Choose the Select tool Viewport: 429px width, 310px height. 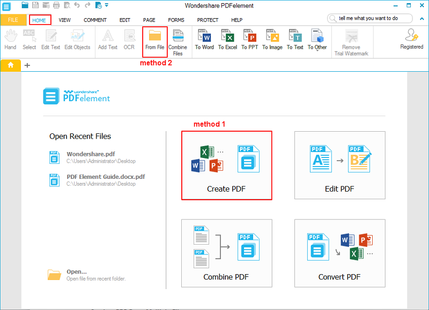(29, 40)
